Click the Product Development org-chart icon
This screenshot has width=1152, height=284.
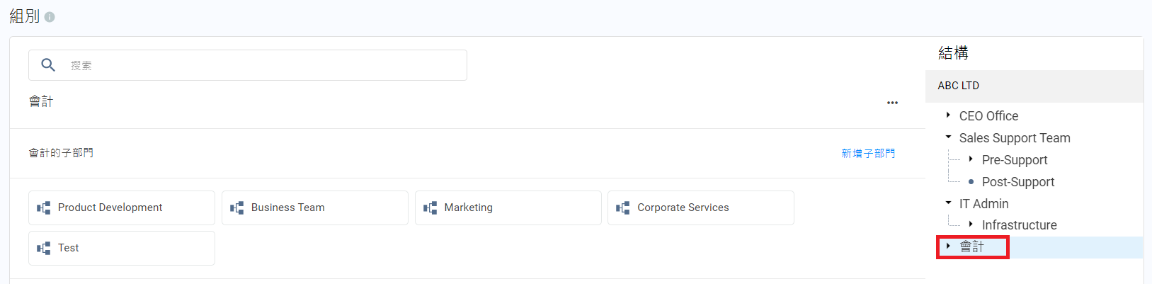(44, 208)
